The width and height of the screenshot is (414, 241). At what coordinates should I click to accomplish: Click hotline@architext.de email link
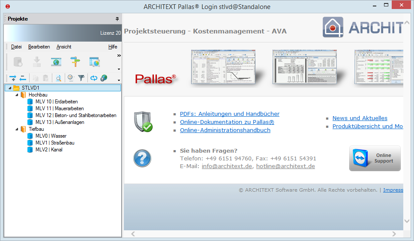click(286, 166)
